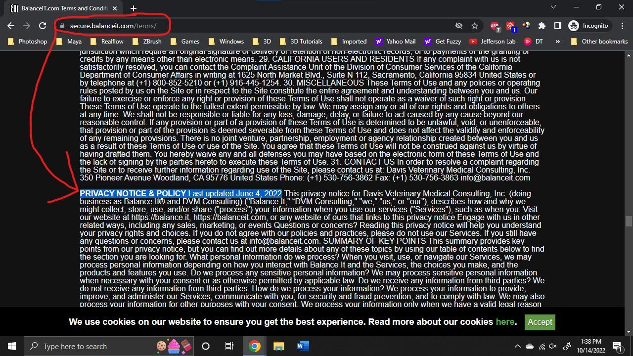Show hidden system tray icons
This screenshot has height=356, width=633.
tap(518, 346)
